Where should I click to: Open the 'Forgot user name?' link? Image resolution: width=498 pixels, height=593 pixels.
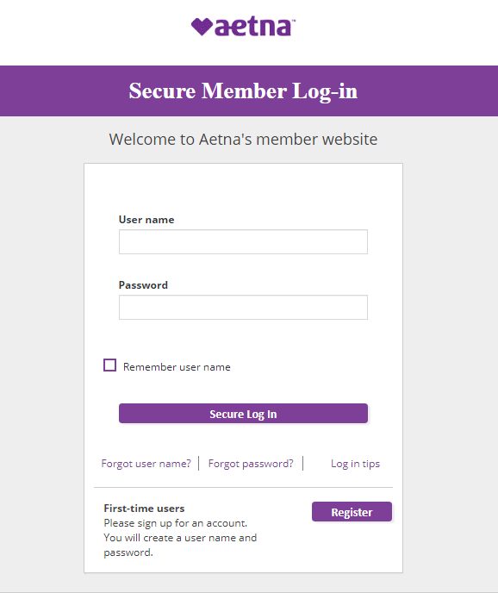pyautogui.click(x=146, y=464)
